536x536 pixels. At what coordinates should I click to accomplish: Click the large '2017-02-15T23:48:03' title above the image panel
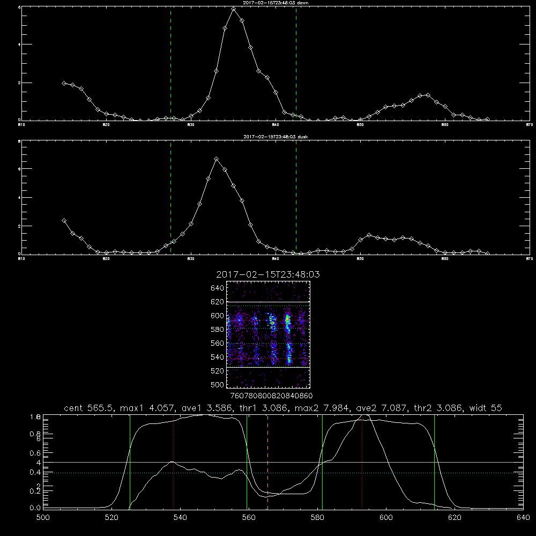click(x=268, y=274)
